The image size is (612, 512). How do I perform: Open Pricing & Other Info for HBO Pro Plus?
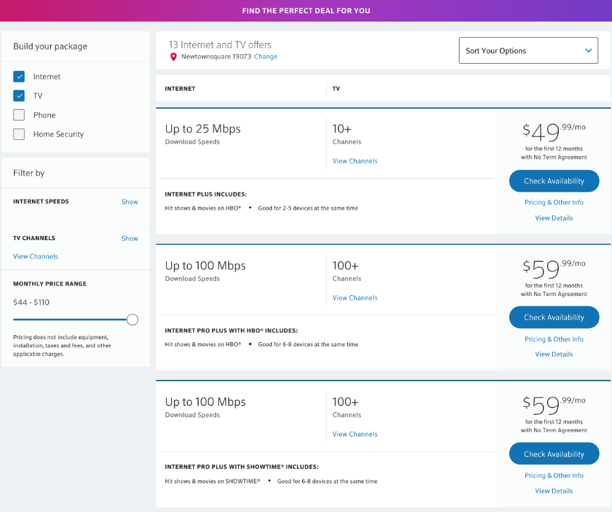[x=554, y=339]
